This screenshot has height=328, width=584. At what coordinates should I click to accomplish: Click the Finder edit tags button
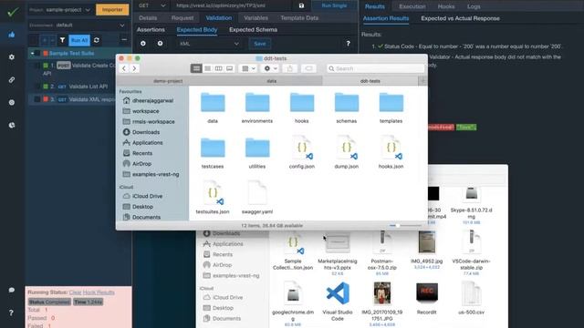(308, 68)
